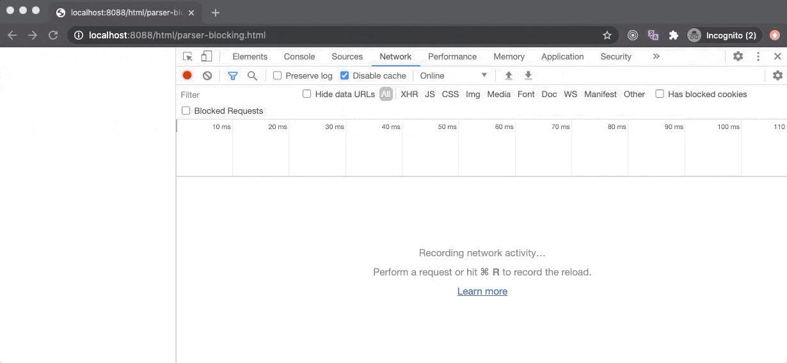The image size is (787, 363).
Task: Open Network settings gear icon
Action: pyautogui.click(x=777, y=75)
